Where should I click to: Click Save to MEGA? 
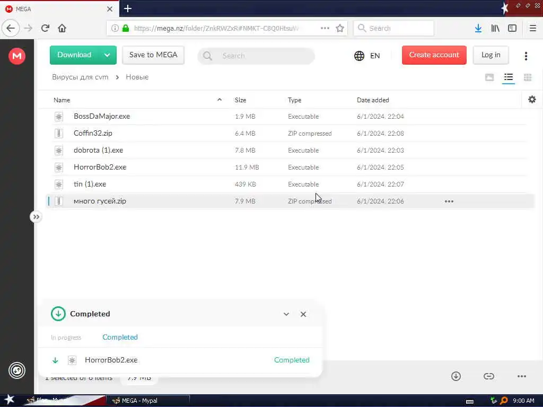(153, 55)
